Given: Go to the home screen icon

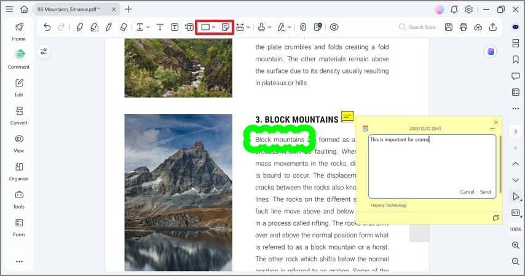Looking at the screenshot, I should (x=24, y=9).
